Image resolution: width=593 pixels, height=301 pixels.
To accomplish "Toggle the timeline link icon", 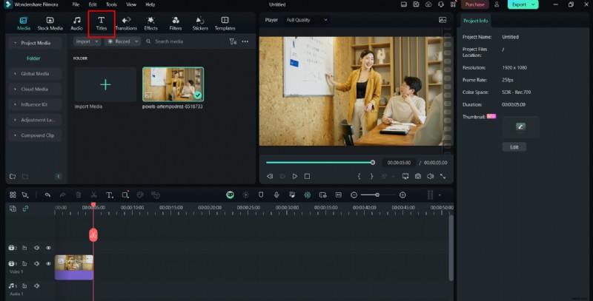I will pos(25,209).
